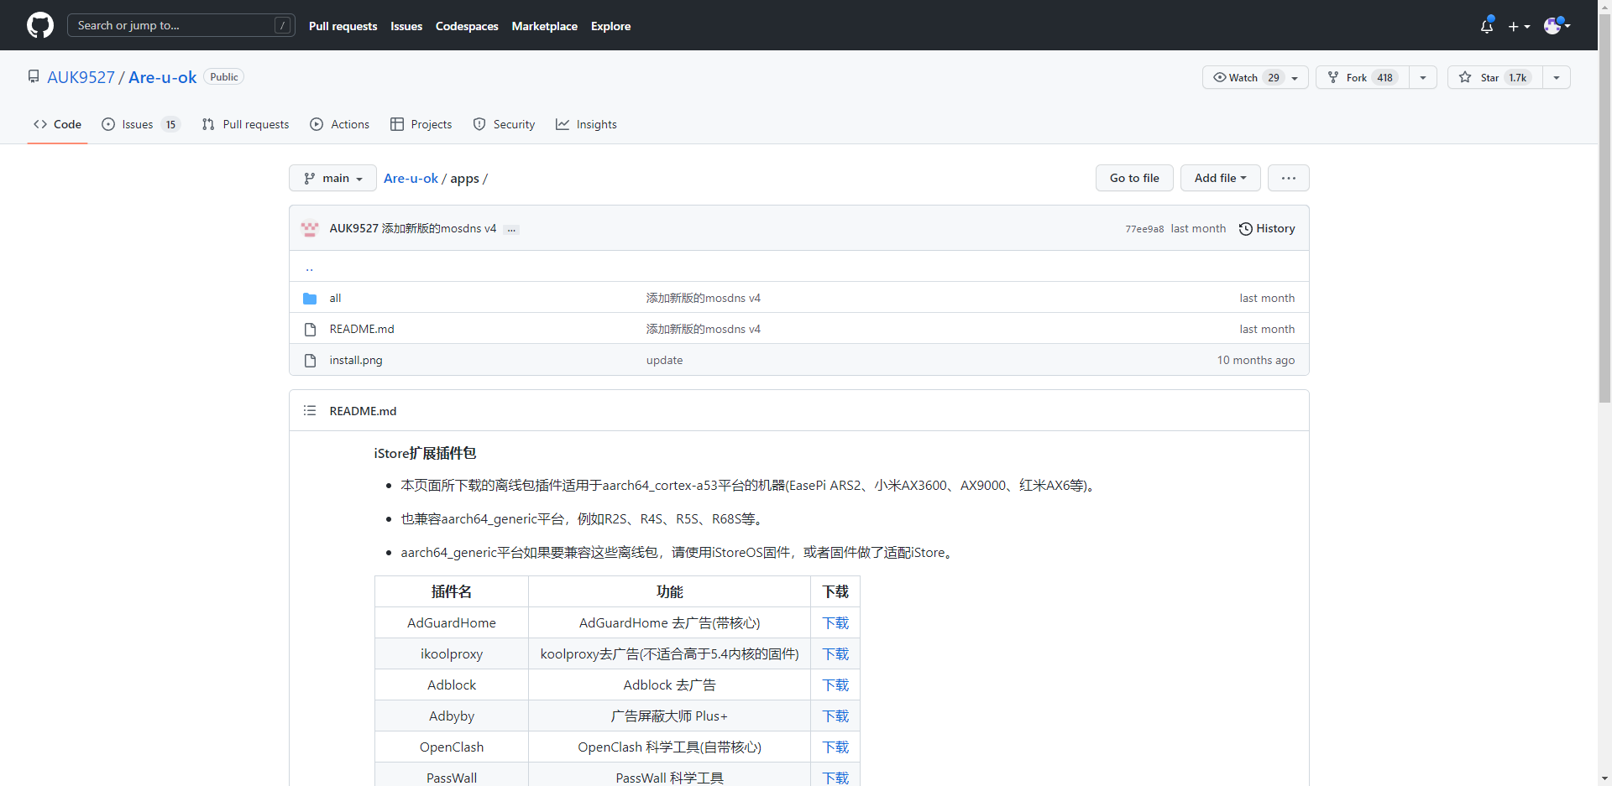1612x786 pixels.
Task: Click the slash shortcut key icon
Action: (283, 25)
